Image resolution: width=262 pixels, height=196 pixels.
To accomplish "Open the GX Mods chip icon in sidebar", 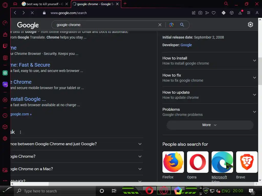I will pyautogui.click(x=5, y=58).
